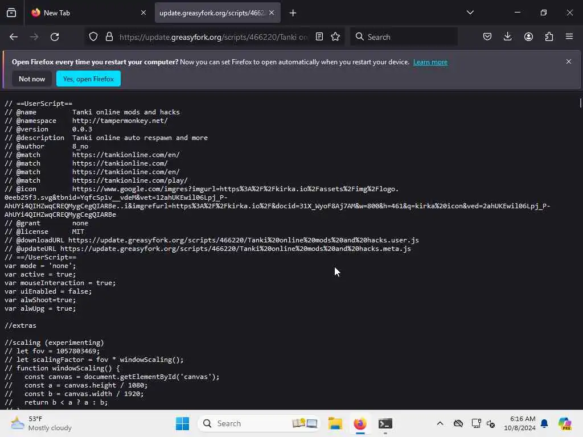
Task: Expand the List all tabs chevron
Action: (470, 13)
